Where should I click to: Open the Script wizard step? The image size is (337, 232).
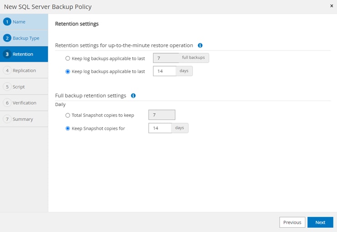[x=24, y=87]
